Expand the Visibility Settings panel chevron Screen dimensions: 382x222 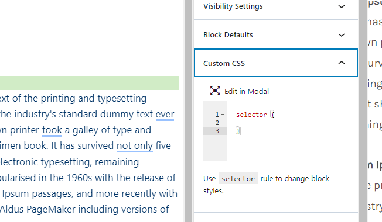tap(342, 6)
